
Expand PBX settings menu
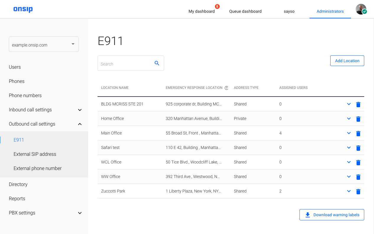point(80,213)
